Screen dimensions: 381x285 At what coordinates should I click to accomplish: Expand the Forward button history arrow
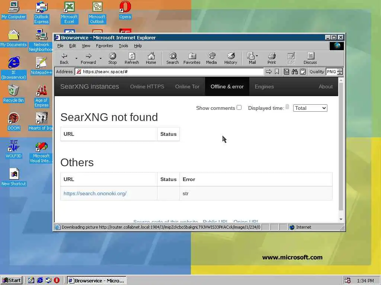tap(100, 58)
